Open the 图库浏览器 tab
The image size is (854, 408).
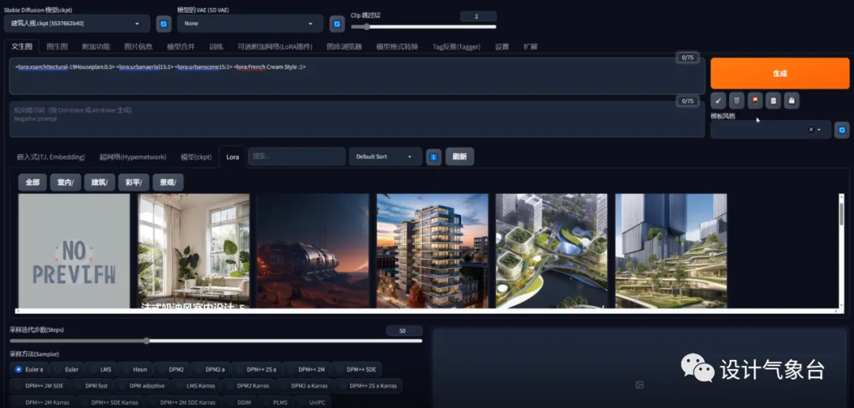tap(344, 47)
